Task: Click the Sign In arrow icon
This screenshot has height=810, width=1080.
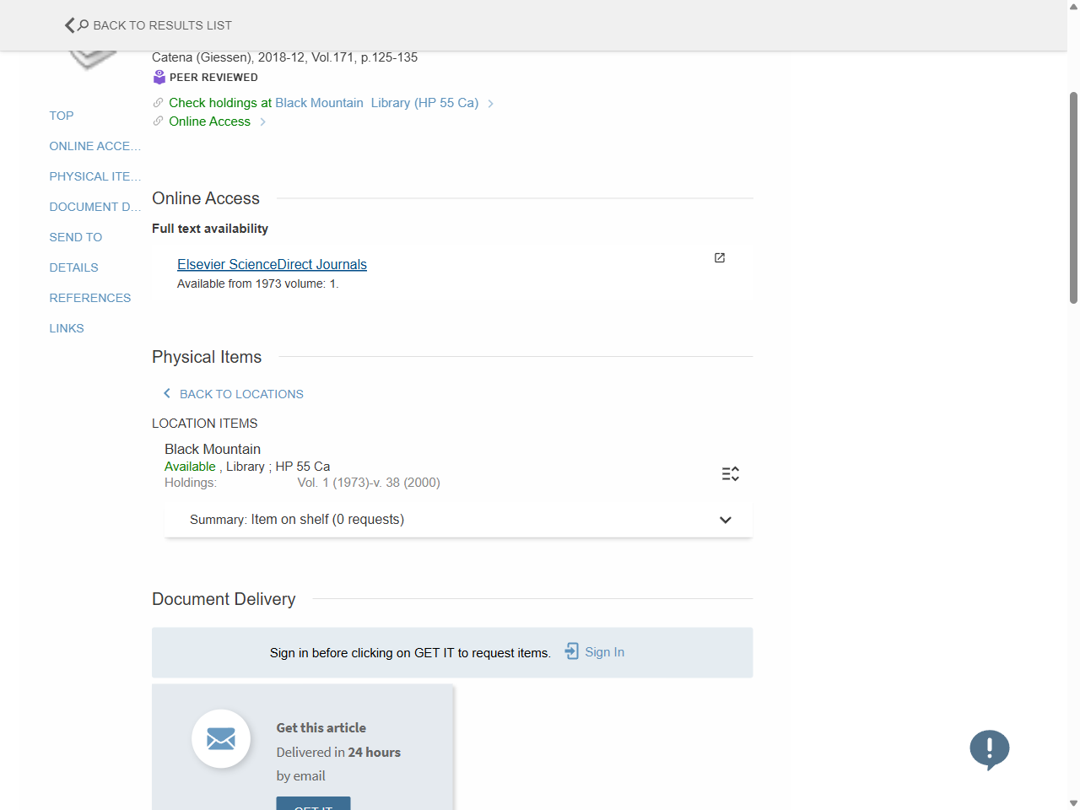Action: (x=572, y=651)
